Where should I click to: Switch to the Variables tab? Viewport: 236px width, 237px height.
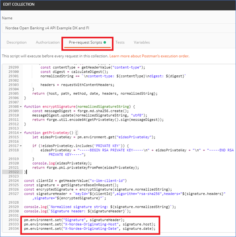(142, 42)
